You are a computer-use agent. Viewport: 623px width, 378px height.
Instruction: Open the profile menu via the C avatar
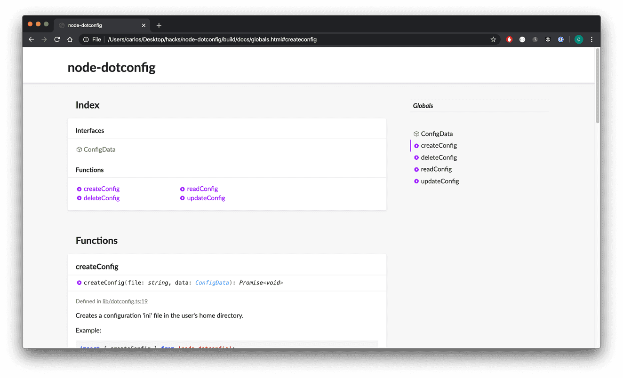(x=578, y=39)
